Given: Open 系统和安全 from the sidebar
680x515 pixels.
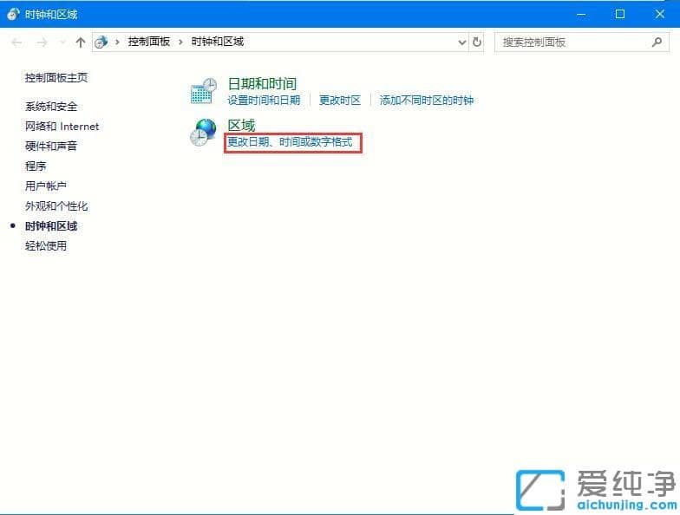Looking at the screenshot, I should tap(51, 107).
